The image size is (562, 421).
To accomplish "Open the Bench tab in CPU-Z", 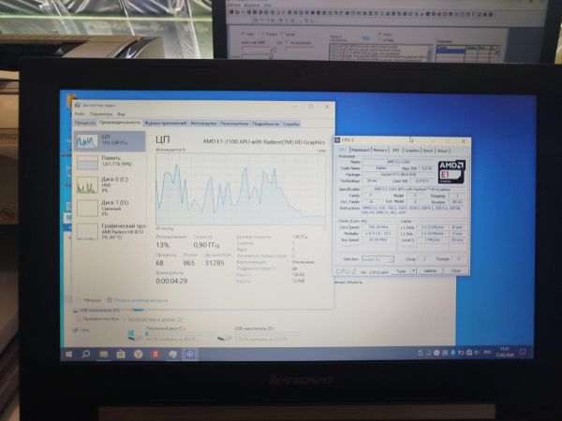I will coord(428,151).
